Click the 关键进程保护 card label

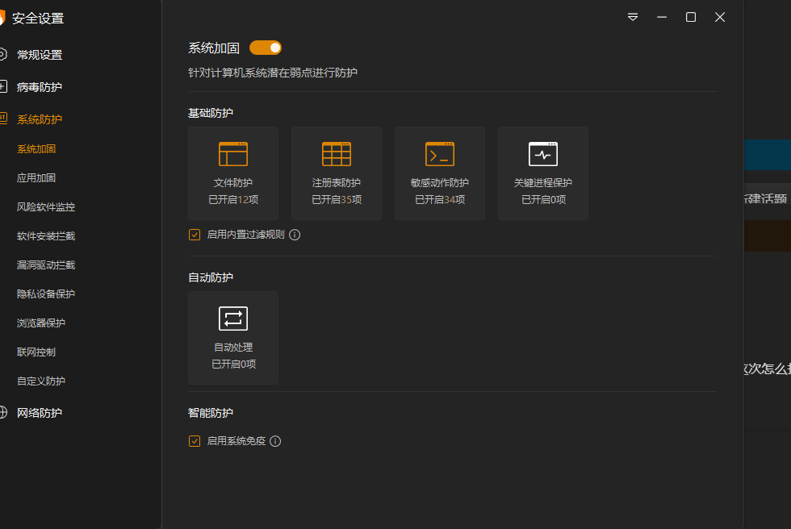coord(543,183)
